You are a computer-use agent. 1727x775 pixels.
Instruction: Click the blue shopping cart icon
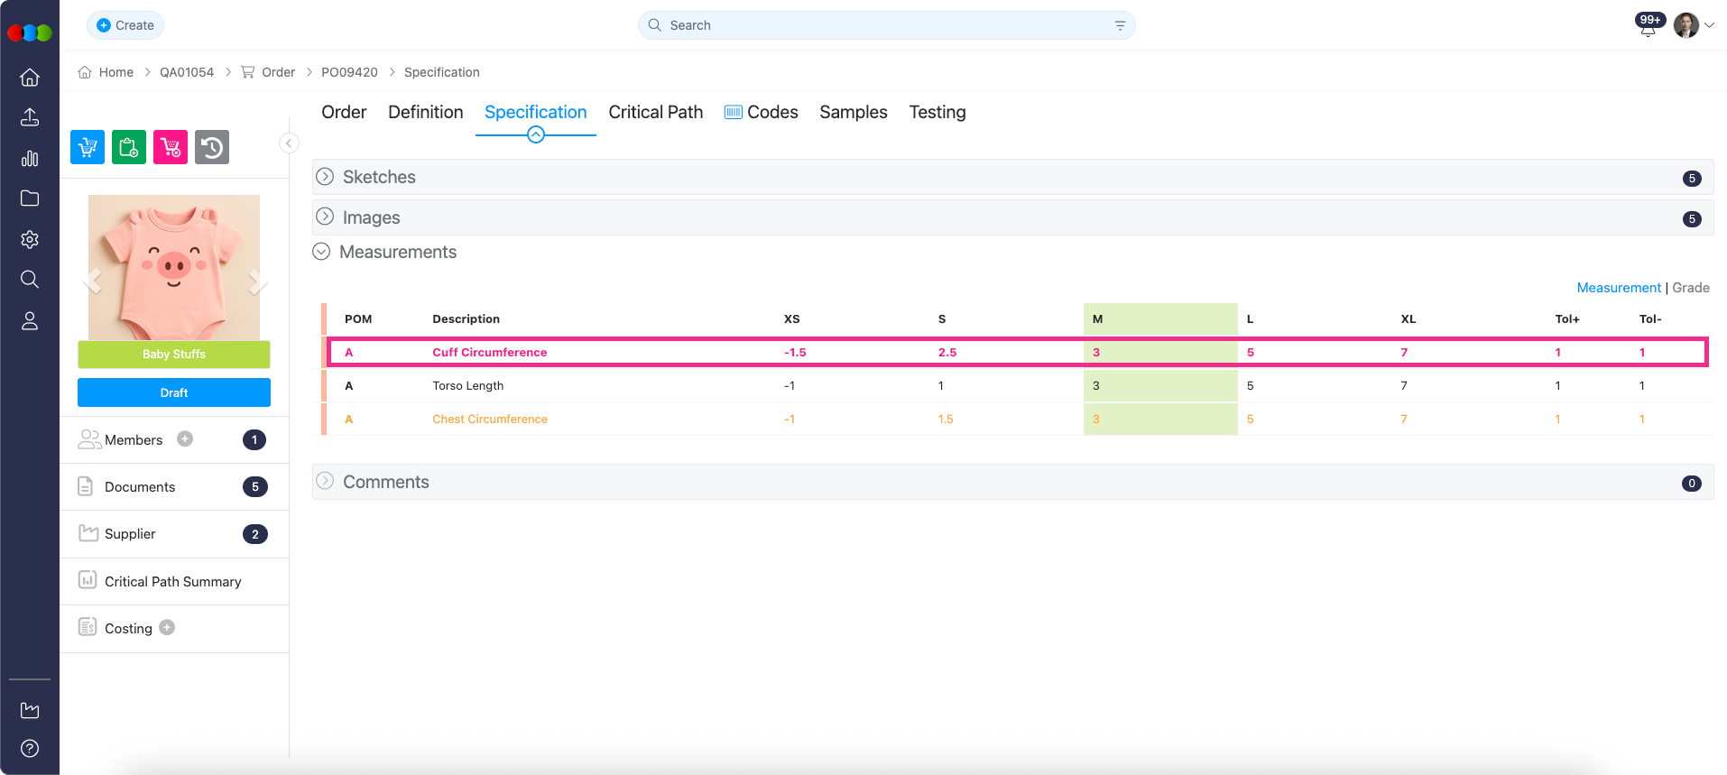[x=88, y=147]
